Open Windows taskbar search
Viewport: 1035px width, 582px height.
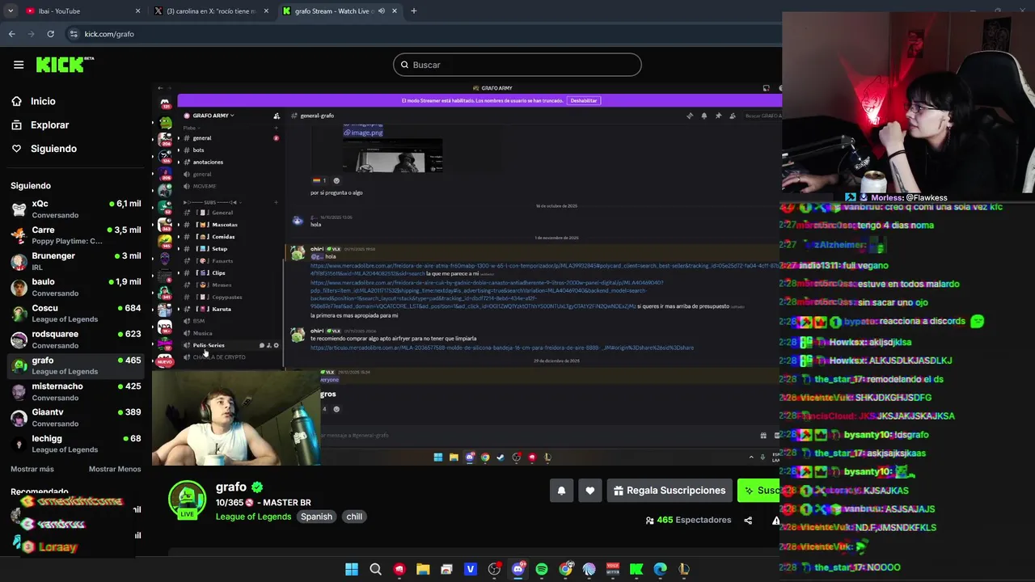tap(375, 569)
